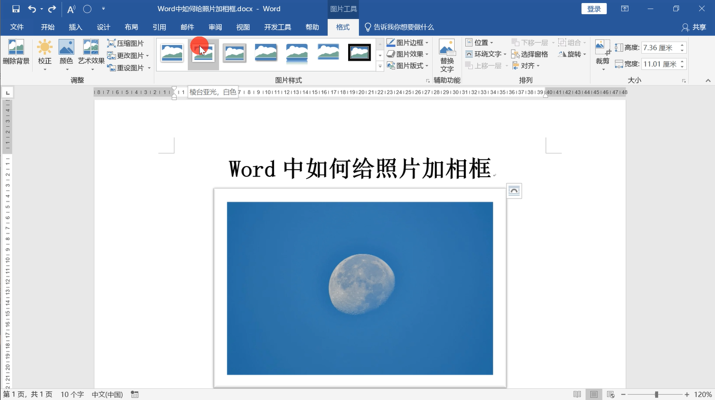The height and width of the screenshot is (400, 715).
Task: Click the ruler tab selector icon
Action: tap(7, 92)
